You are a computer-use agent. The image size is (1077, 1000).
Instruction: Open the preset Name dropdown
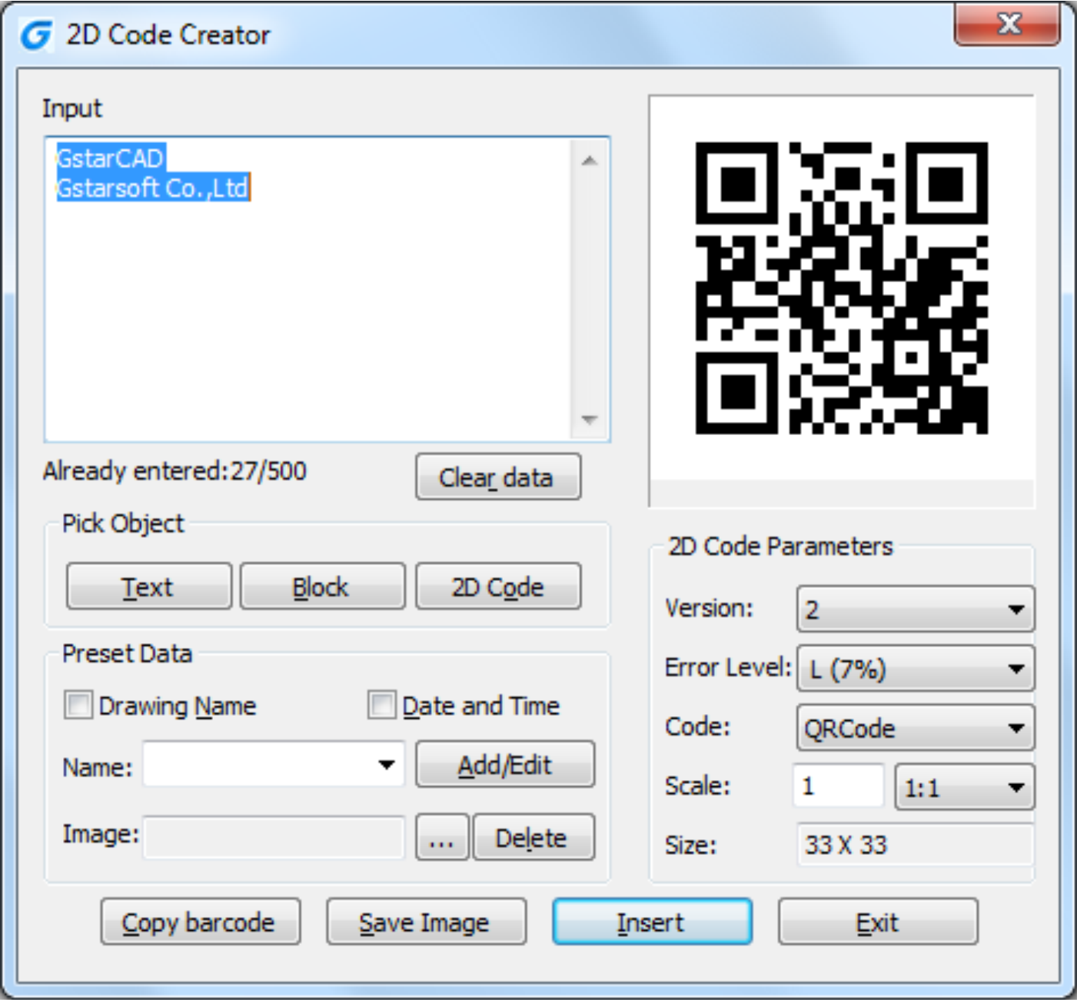[387, 765]
